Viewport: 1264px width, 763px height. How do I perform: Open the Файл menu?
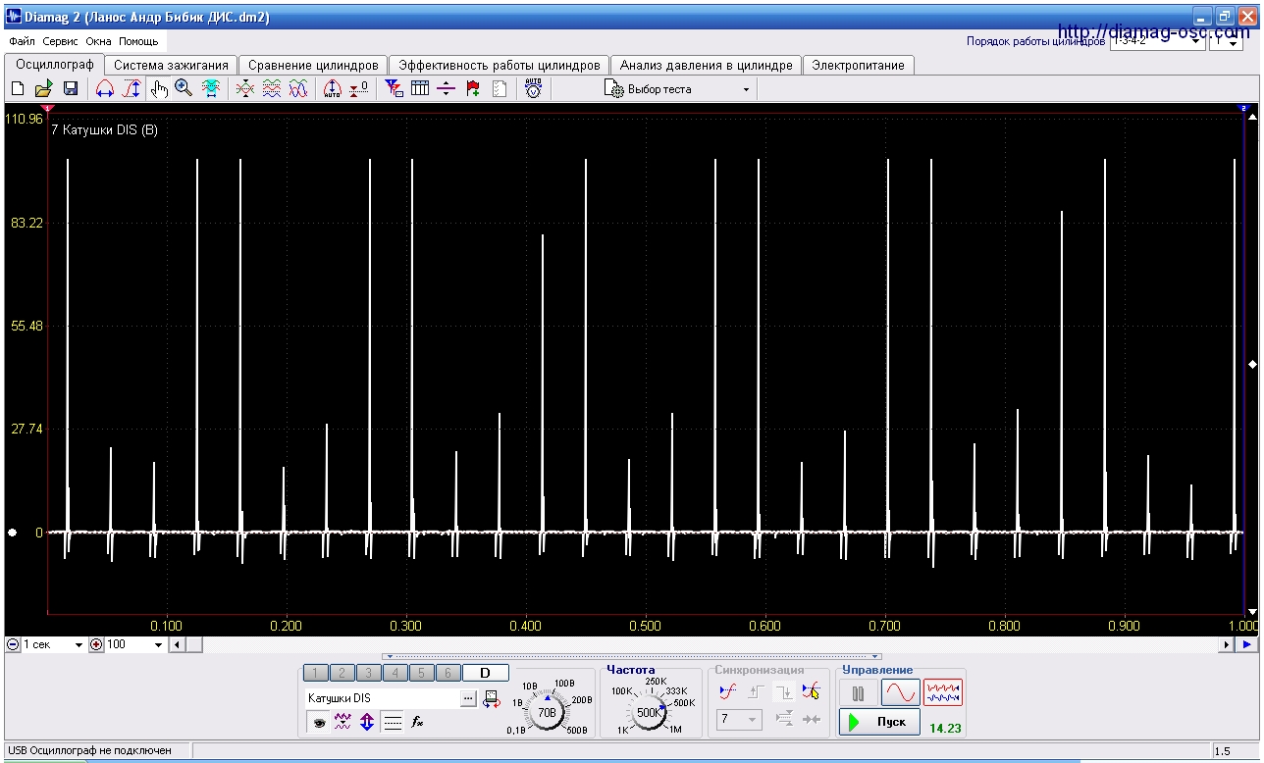[x=22, y=42]
